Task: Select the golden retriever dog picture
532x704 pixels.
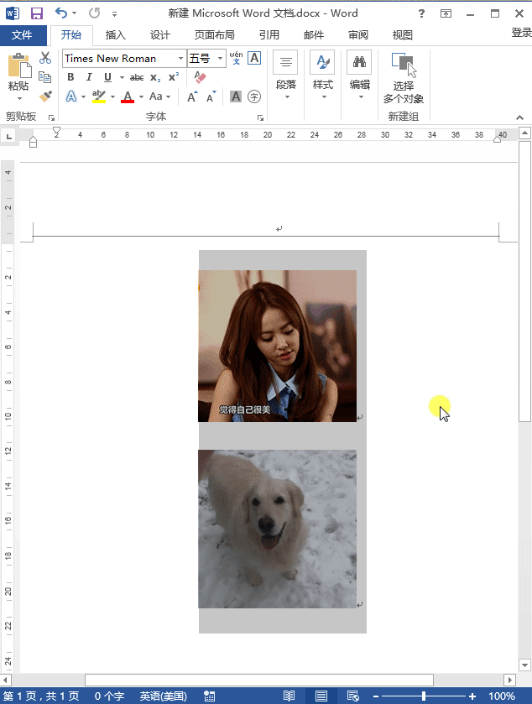Action: coord(277,529)
